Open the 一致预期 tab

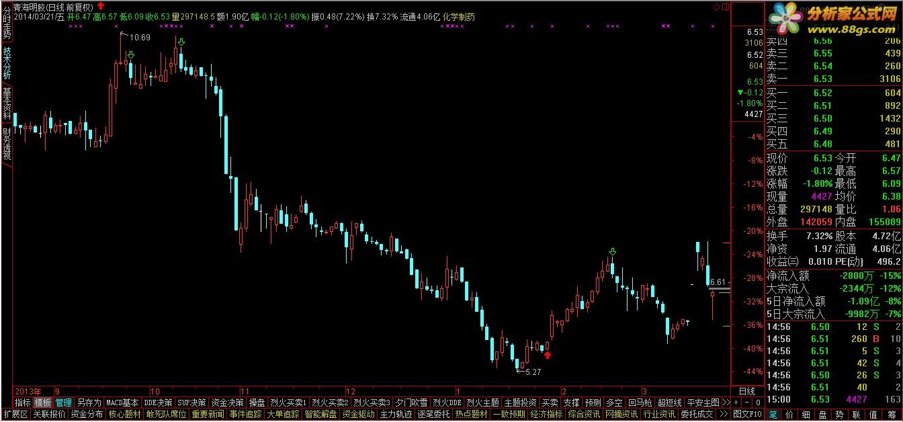pos(509,414)
